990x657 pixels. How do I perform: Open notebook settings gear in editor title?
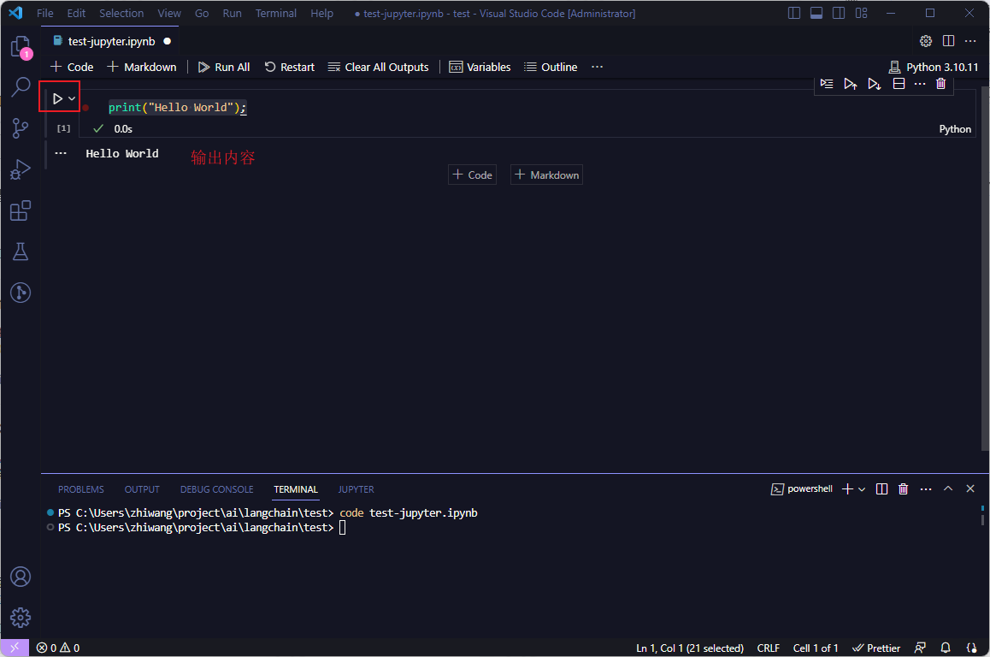(x=926, y=41)
